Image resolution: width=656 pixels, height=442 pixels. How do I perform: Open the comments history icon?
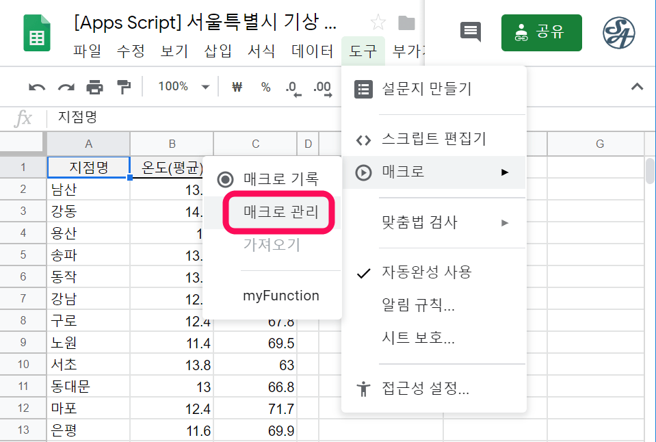(x=471, y=32)
